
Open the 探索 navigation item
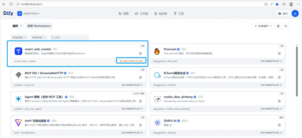(124, 14)
